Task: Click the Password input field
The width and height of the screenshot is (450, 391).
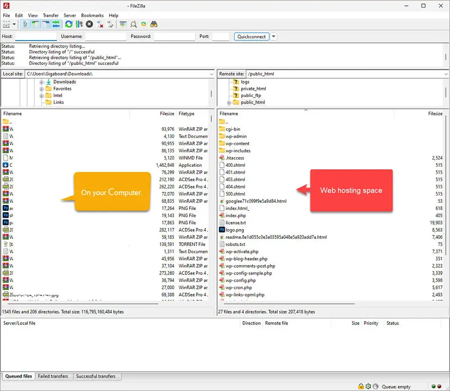Action: click(175, 36)
